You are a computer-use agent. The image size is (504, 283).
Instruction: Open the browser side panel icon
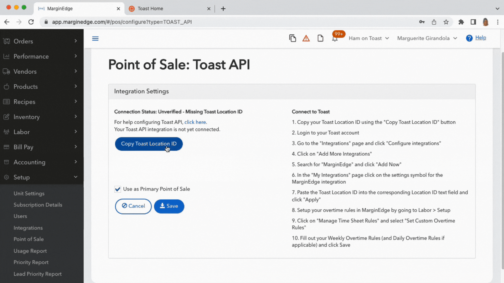(473, 22)
